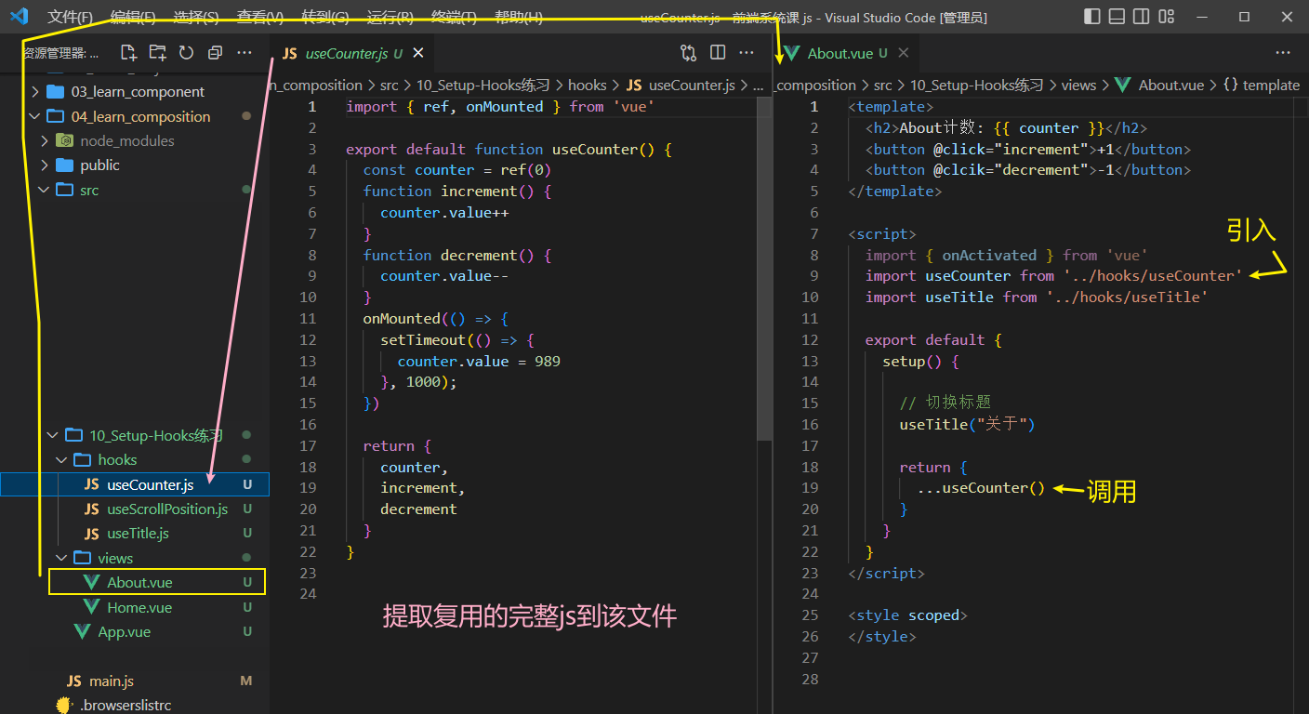
Task: Click the template breadcrumb in the About.vue editor
Action: 1260,85
